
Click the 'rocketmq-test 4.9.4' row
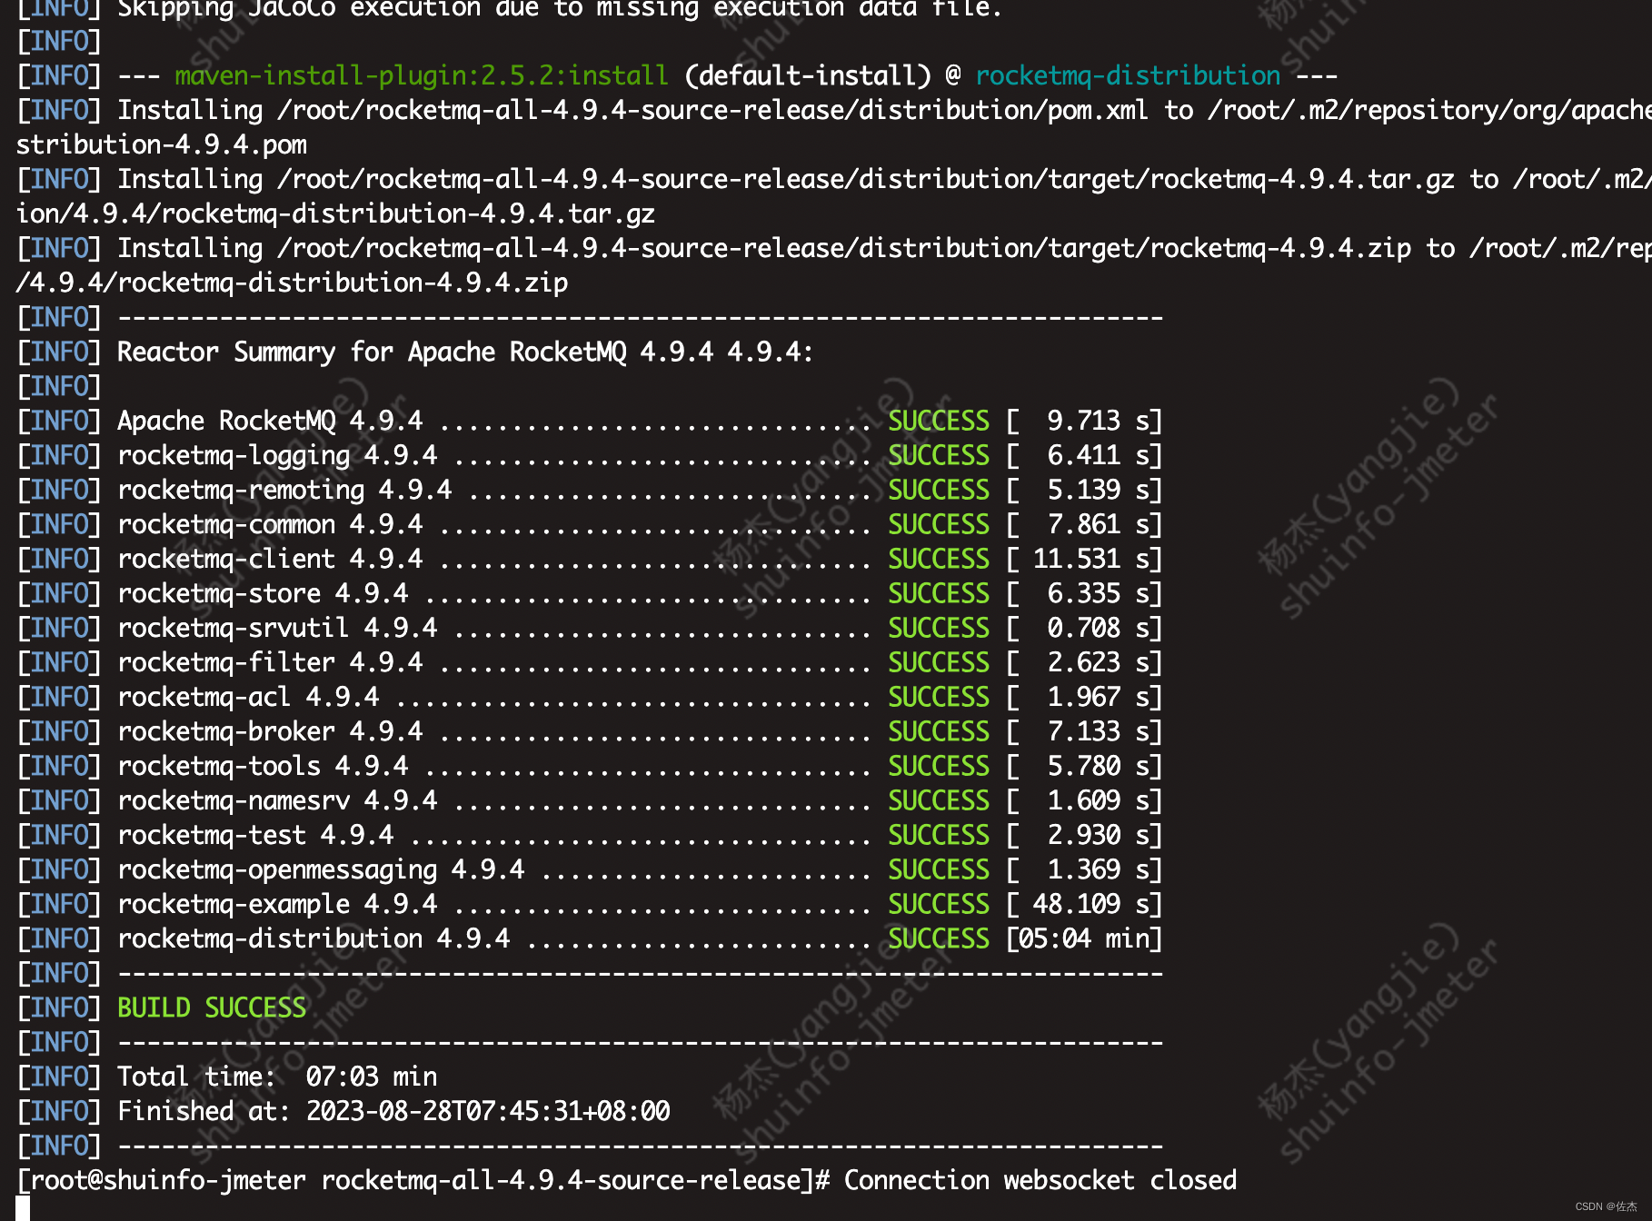tap(591, 835)
